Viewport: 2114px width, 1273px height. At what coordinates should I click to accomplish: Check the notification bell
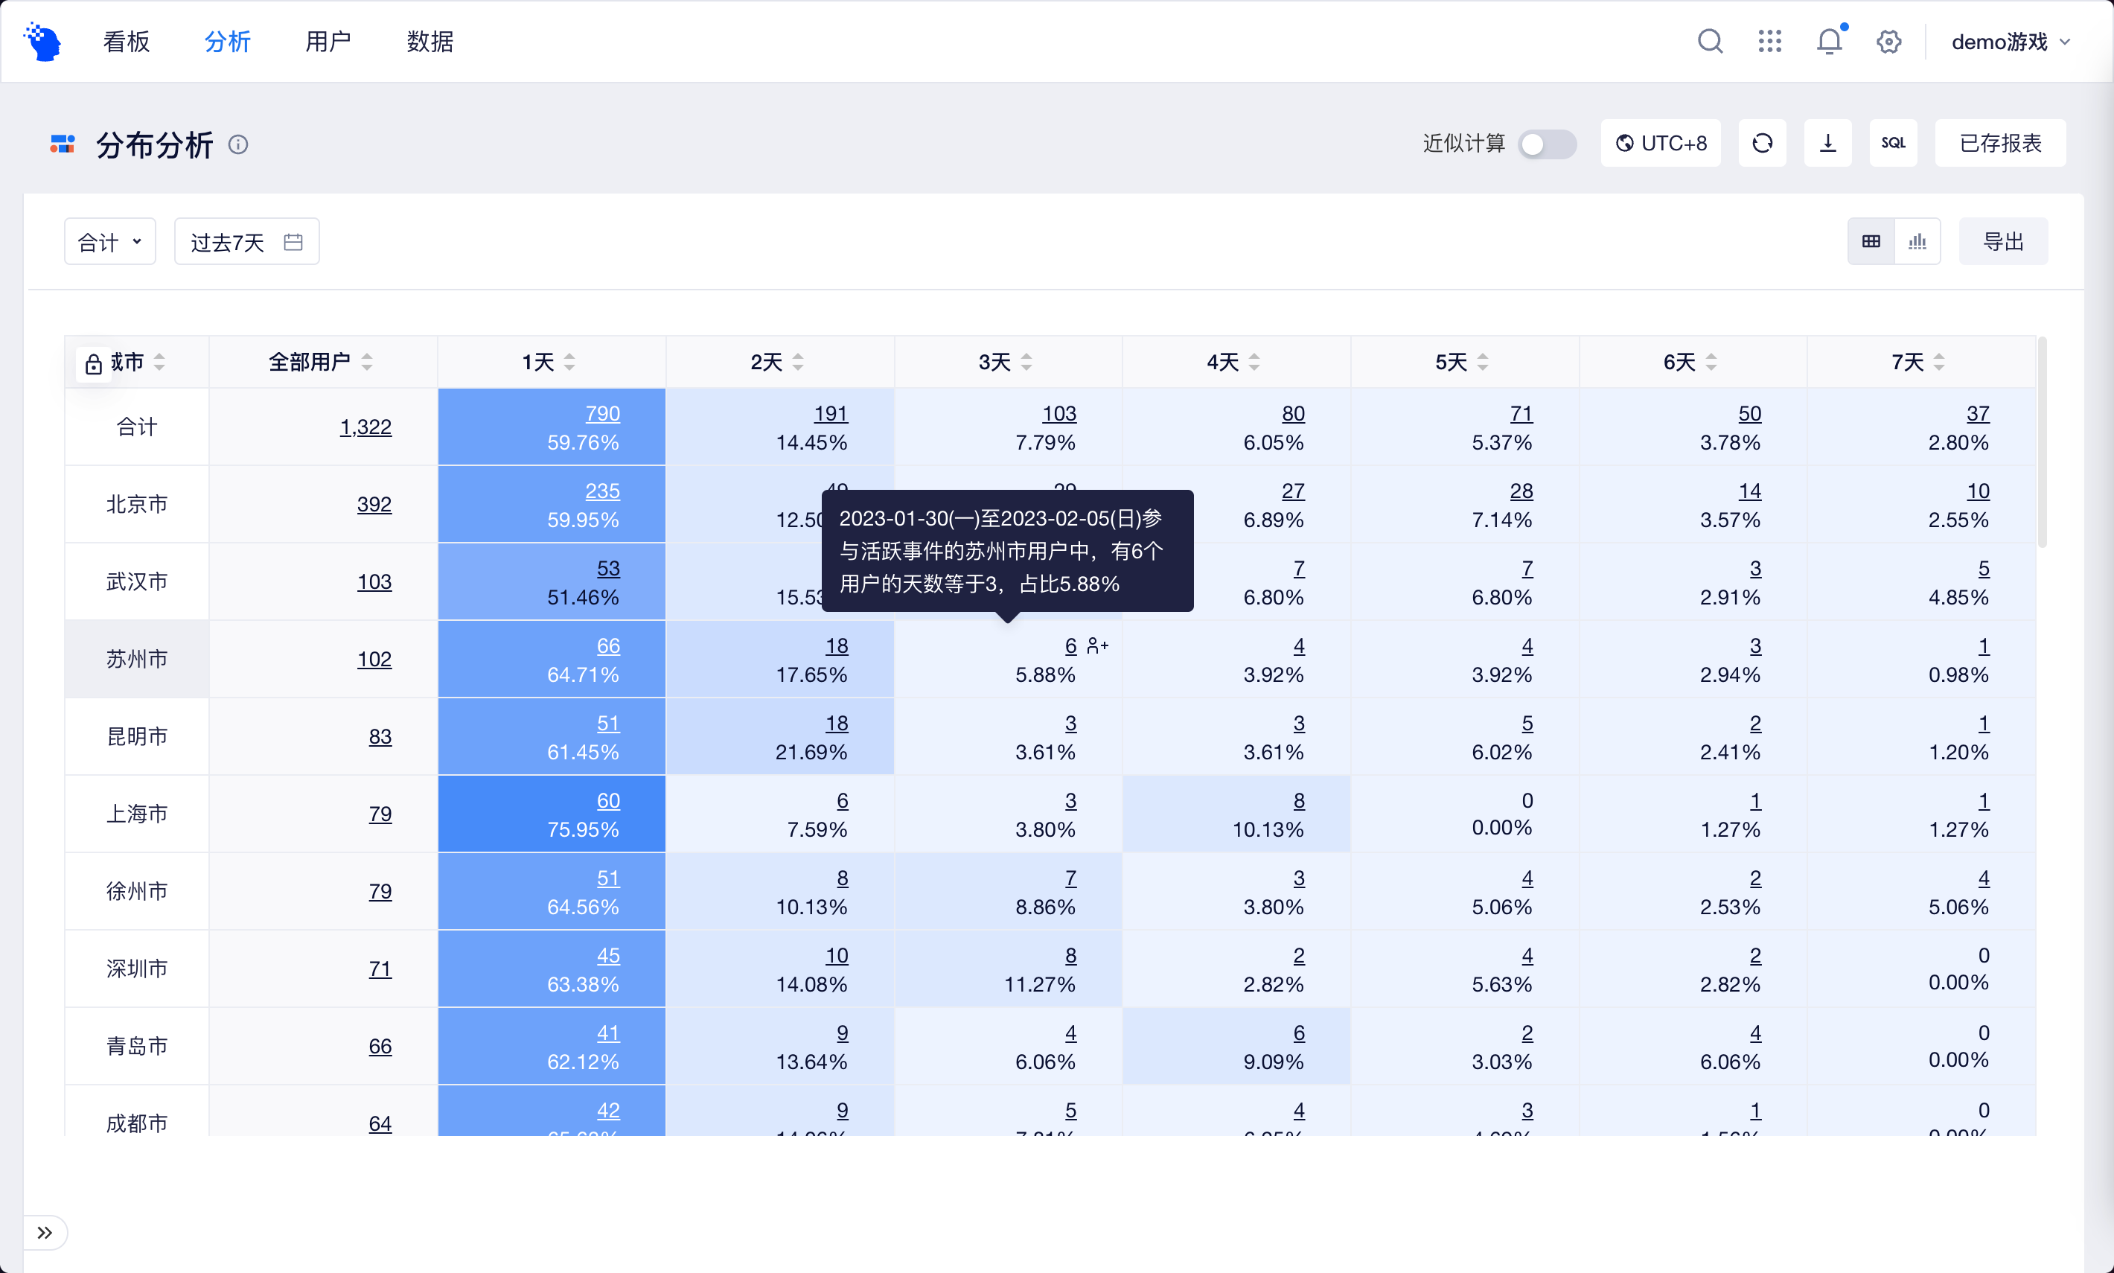(x=1827, y=40)
